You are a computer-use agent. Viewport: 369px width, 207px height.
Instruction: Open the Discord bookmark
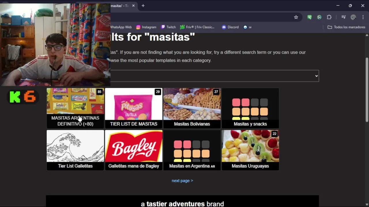pos(230,27)
